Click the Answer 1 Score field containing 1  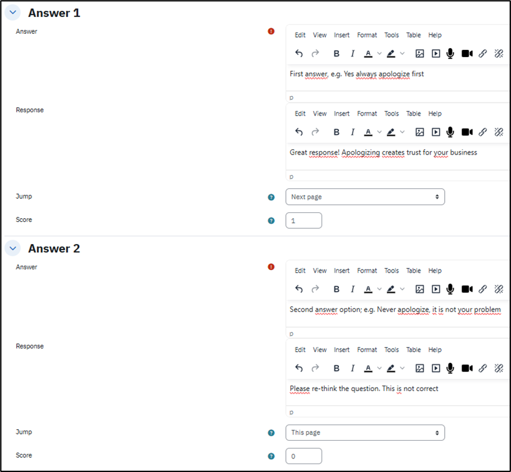click(303, 221)
